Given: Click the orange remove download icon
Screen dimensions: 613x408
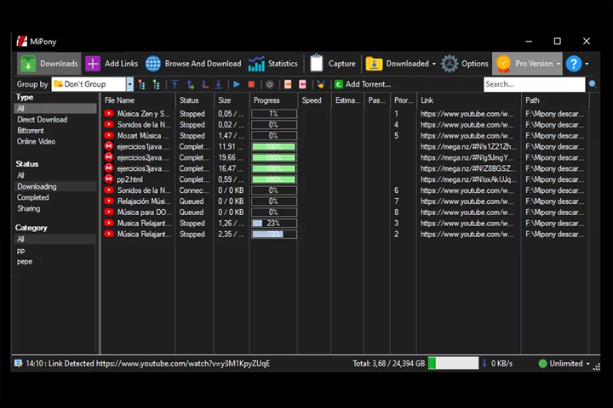Looking at the screenshot, I should click(x=288, y=84).
